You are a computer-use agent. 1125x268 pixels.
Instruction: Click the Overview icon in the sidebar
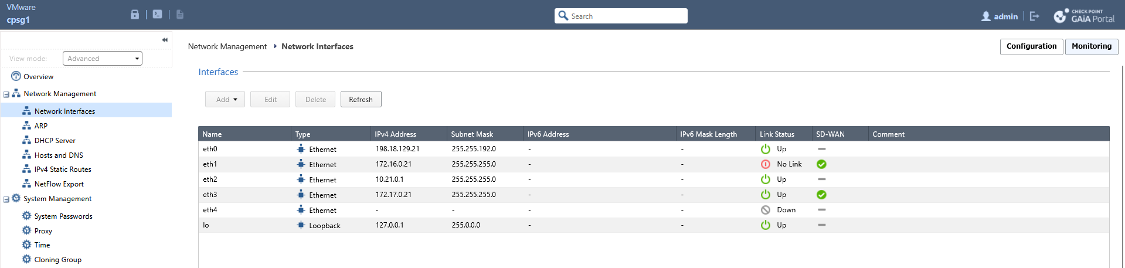pyautogui.click(x=16, y=76)
